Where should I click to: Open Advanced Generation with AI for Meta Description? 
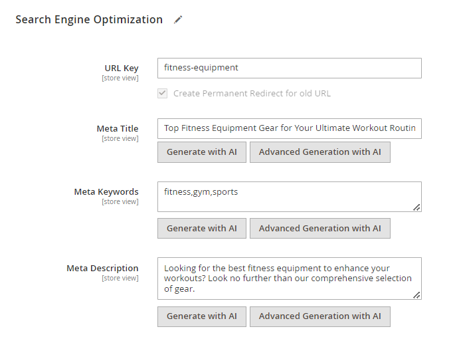(319, 316)
